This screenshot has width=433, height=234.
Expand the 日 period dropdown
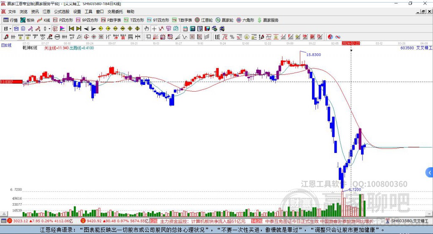click(x=10, y=29)
